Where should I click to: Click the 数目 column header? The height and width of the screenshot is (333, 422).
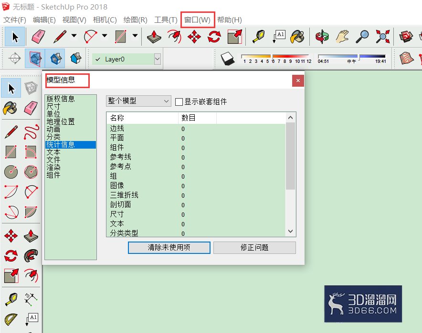coord(197,118)
